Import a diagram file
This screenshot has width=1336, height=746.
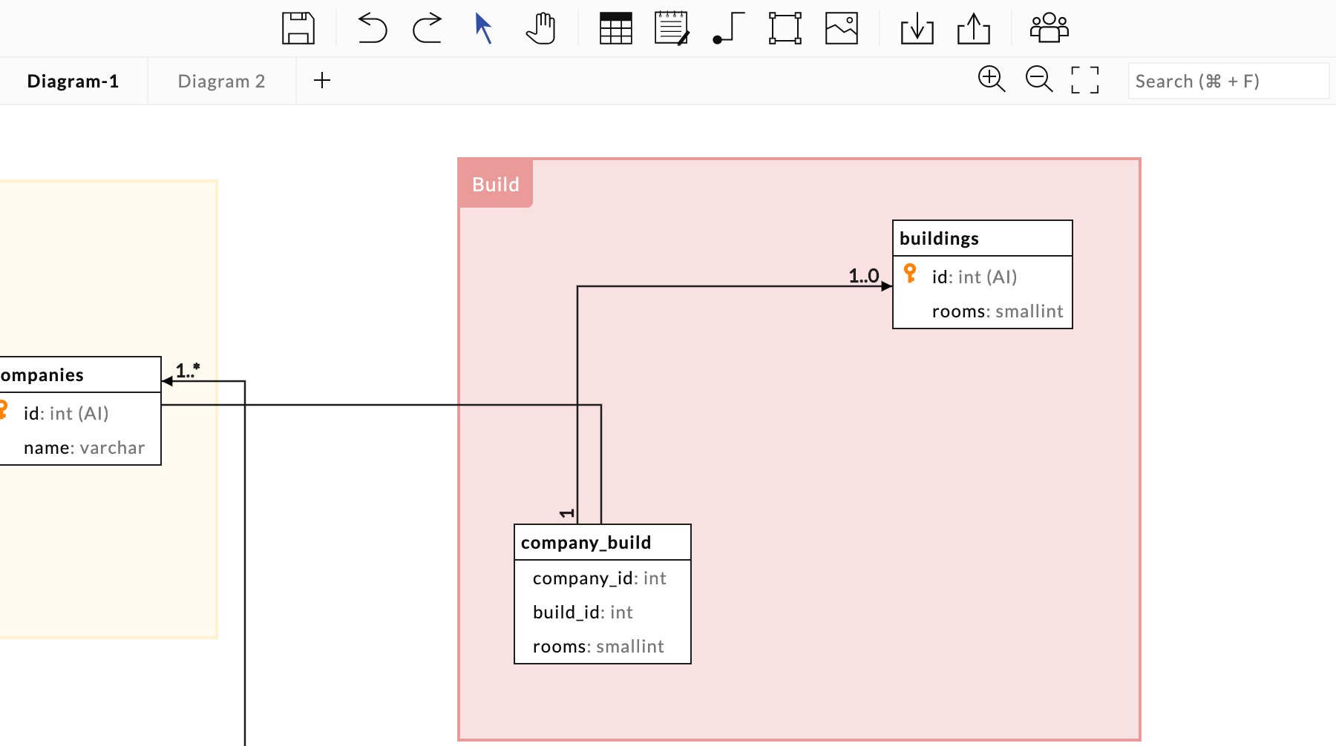917,27
